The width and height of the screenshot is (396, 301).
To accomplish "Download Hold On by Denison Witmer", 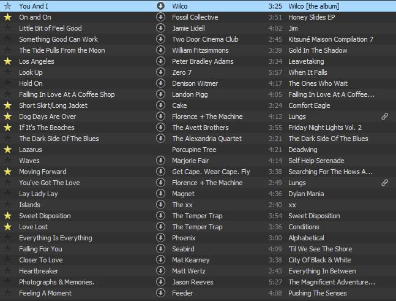I will (x=160, y=83).
